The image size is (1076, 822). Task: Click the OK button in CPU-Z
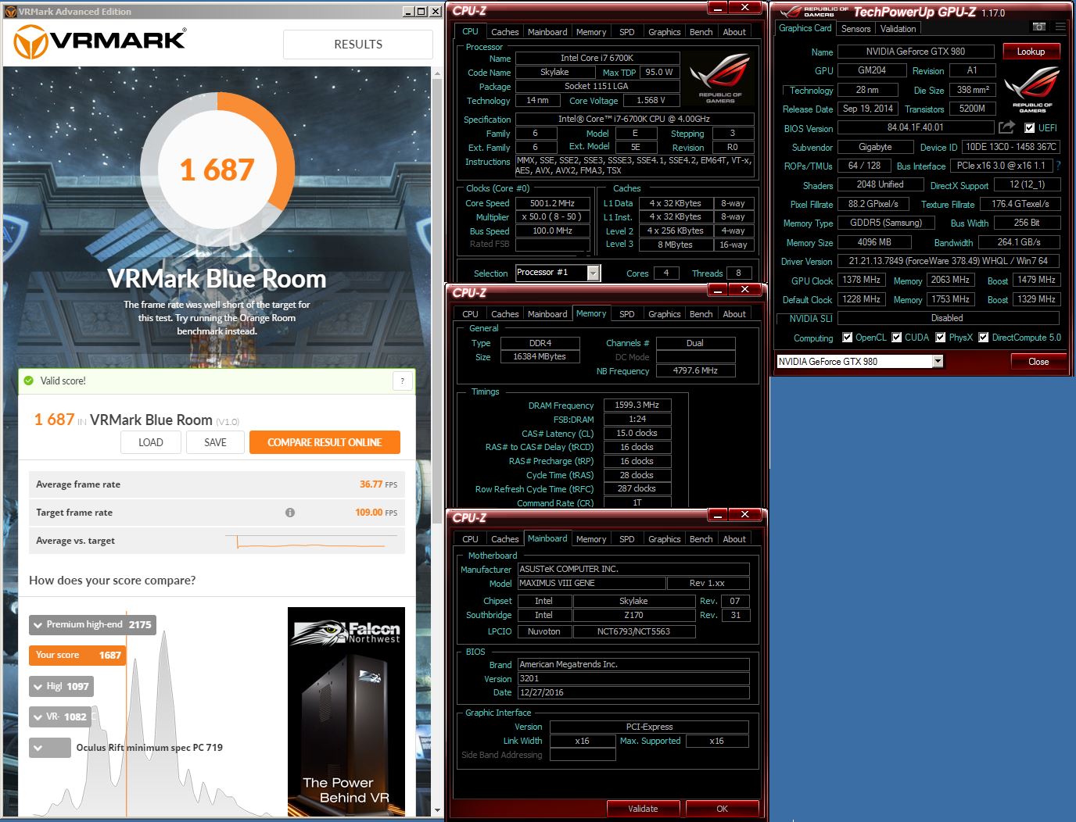pyautogui.click(x=722, y=809)
